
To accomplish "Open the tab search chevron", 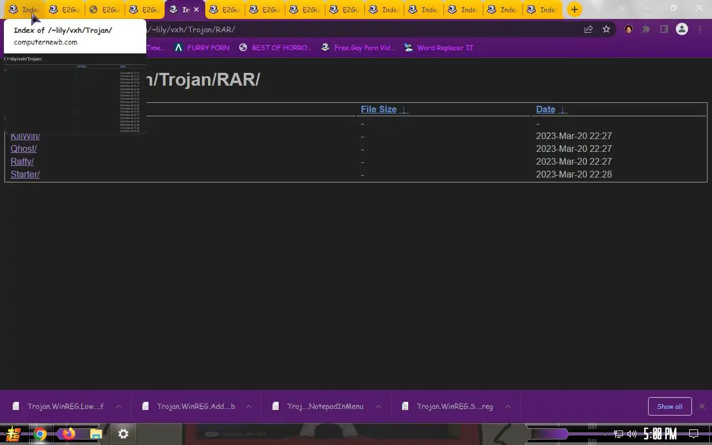I will tap(622, 8).
